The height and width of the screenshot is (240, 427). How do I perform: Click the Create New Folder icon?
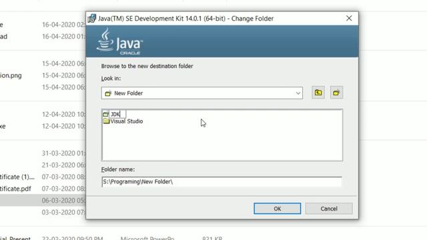[336, 93]
